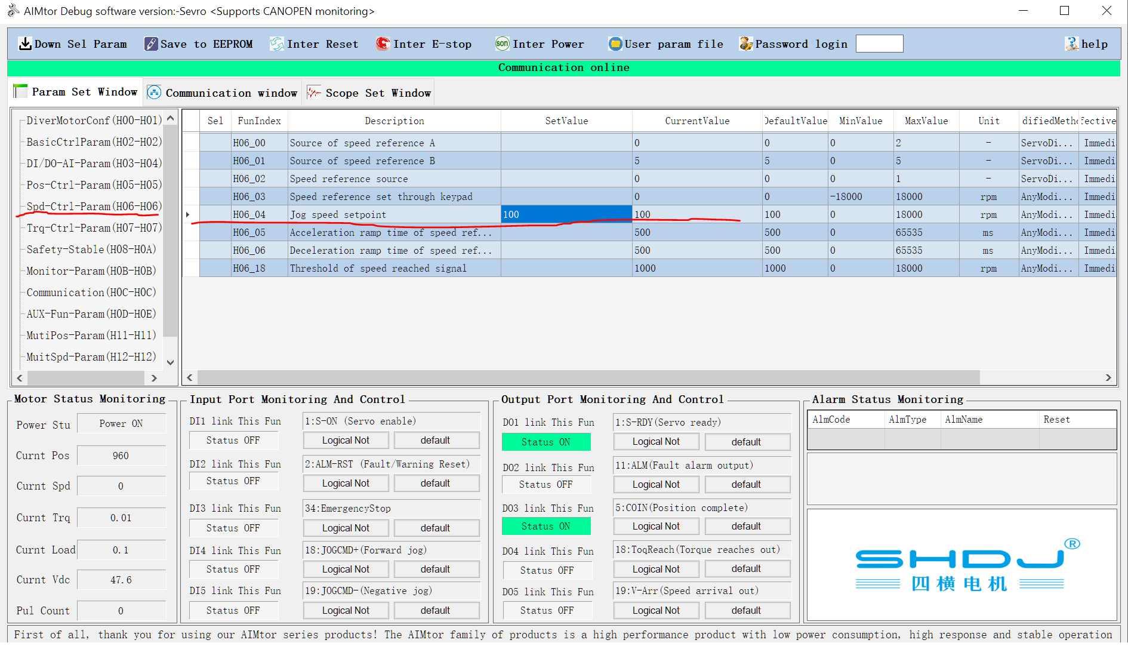
Task: Click the Inter Power SON icon
Action: click(x=502, y=44)
